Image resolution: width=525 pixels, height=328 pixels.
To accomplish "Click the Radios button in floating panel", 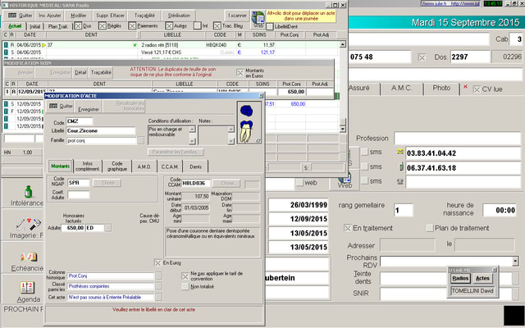I will coord(459,279).
